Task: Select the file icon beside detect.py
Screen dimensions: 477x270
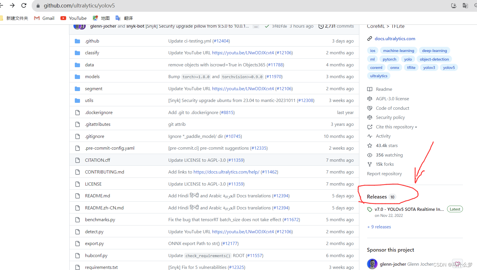Action: click(x=77, y=232)
